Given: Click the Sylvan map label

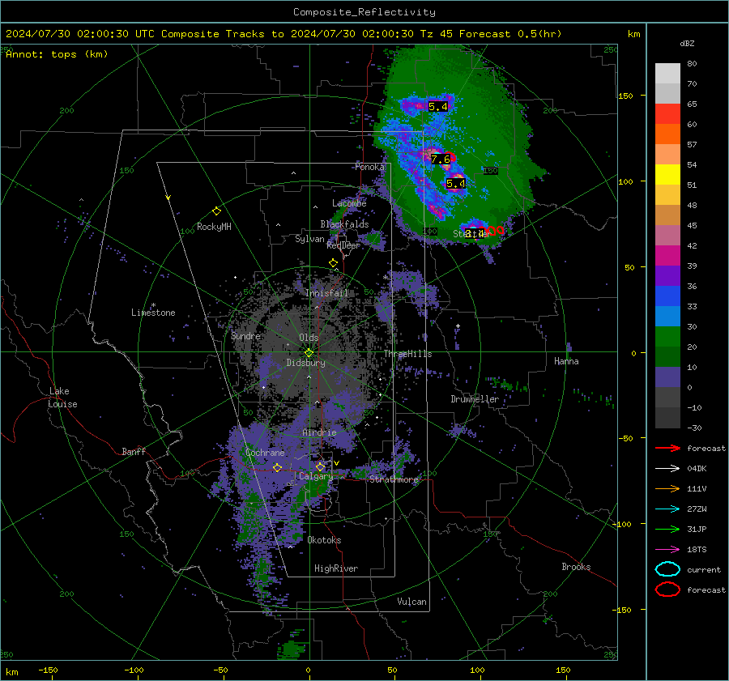Looking at the screenshot, I should pos(309,239).
